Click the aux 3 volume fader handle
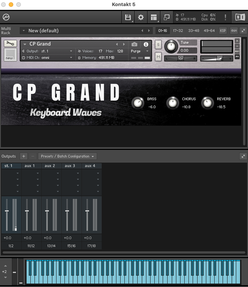The image size is (248, 287). coord(67,211)
